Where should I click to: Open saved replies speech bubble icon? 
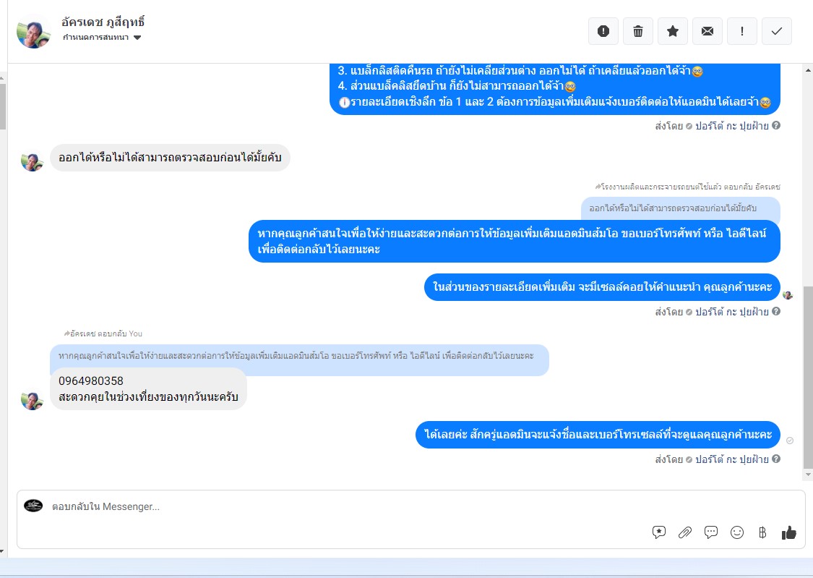659,532
